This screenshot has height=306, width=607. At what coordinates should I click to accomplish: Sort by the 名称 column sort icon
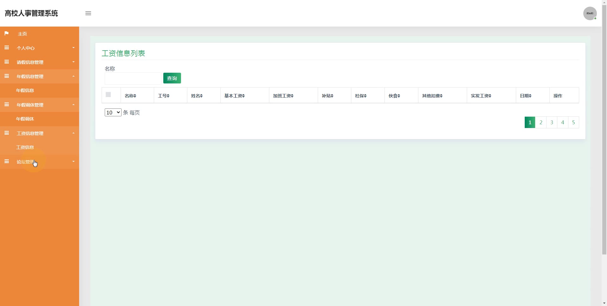click(x=135, y=96)
